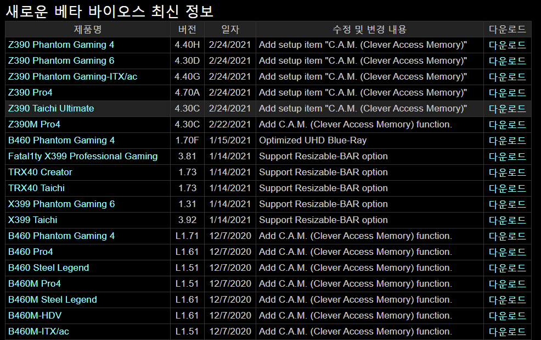541x340 pixels.
Task: Open the Z390 Taichi Ultimate product link
Action: pos(51,109)
